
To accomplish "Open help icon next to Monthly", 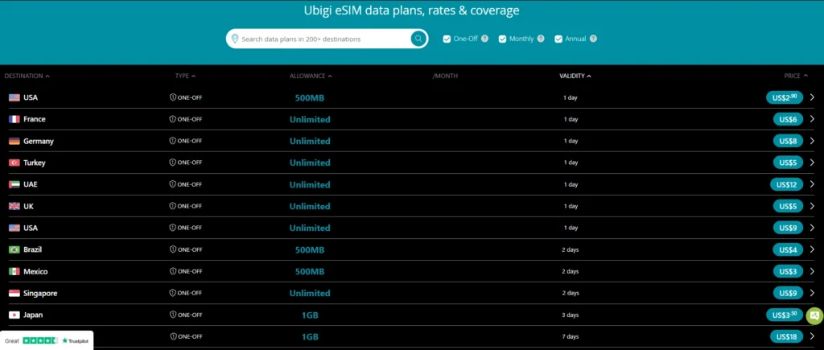I will point(541,39).
